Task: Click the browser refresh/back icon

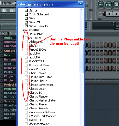Action: (x=7, y=33)
